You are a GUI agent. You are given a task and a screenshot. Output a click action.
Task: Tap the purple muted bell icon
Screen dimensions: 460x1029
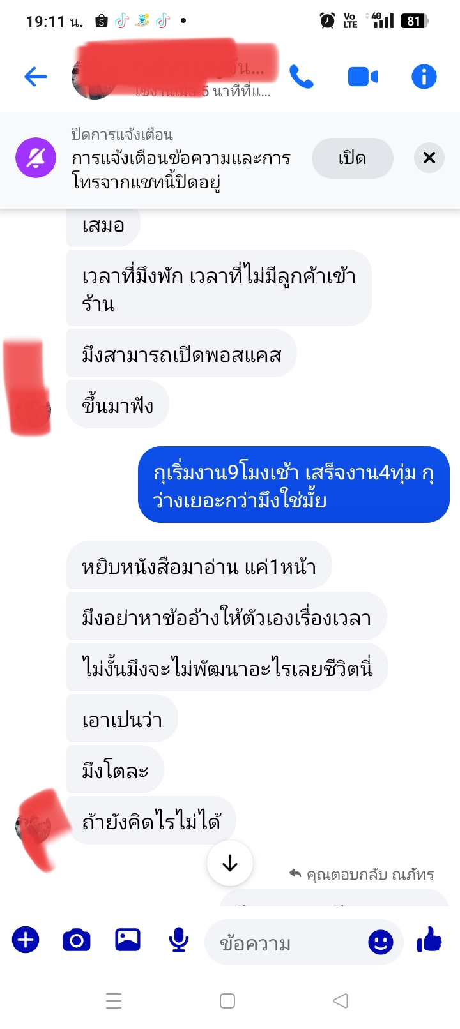pyautogui.click(x=36, y=158)
